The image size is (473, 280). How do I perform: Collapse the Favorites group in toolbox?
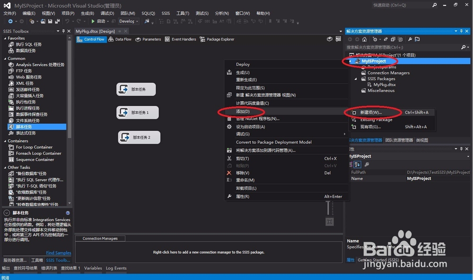[5, 38]
